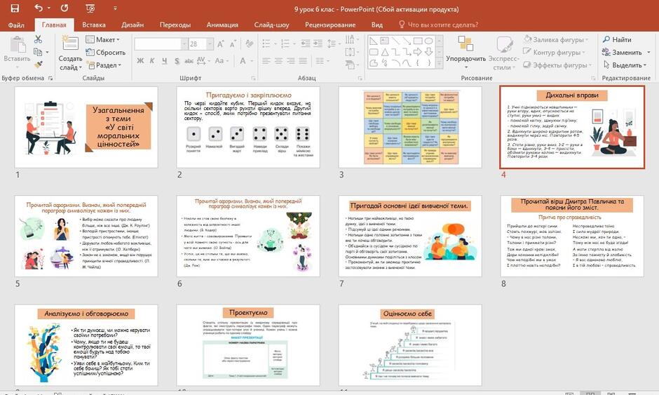Screen dimensions: 659x395
Task: Toggle text shadow S
Action: [177, 61]
